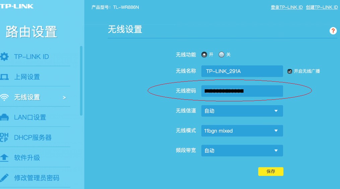340x189 pixels.
Task: Click the 创建TP-LINK ID link
Action: point(322,7)
